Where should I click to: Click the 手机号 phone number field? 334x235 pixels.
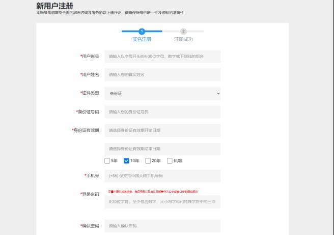[x=162, y=176]
